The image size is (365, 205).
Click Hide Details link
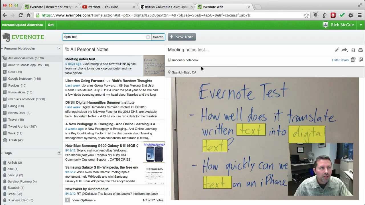340,60
